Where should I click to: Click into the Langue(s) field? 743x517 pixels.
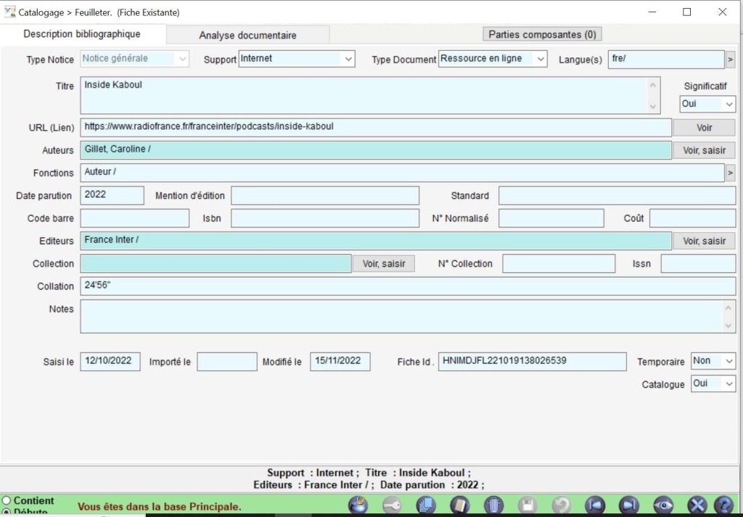pos(666,60)
